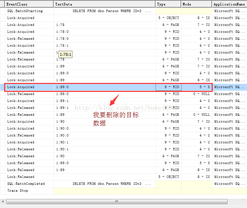Select the highlighted Lock:Acquired 1:89:0 X row
This screenshot has height=208, width=247.
[123, 87]
